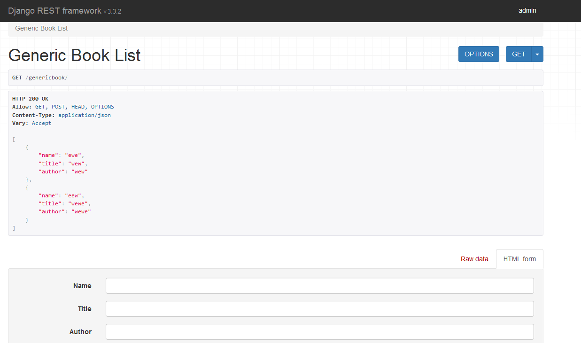The width and height of the screenshot is (581, 343).
Task: Focus the Title text field
Action: click(319, 309)
